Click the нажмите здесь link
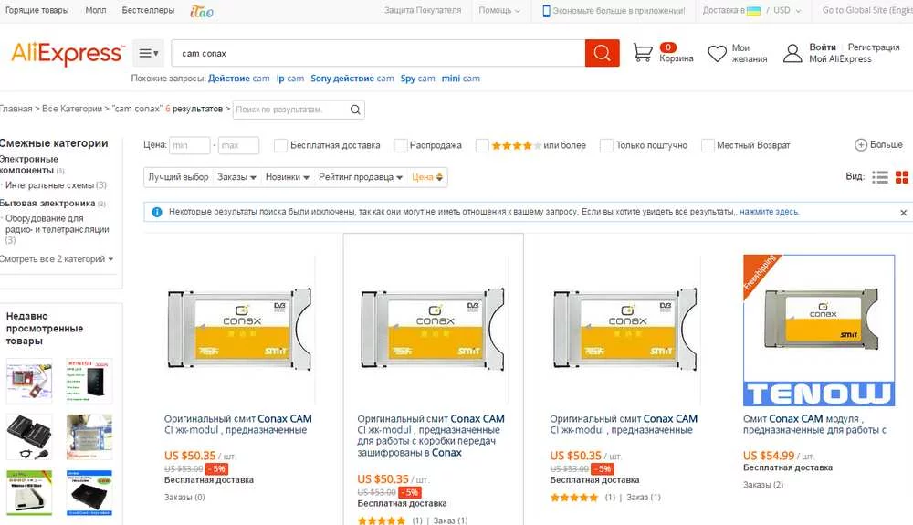The image size is (913, 525). (769, 212)
